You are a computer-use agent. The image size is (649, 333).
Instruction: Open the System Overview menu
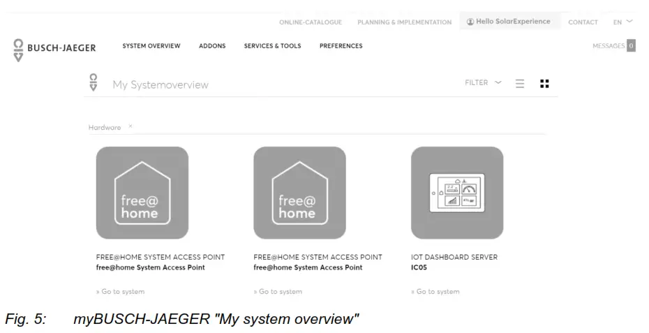pyautogui.click(x=151, y=46)
